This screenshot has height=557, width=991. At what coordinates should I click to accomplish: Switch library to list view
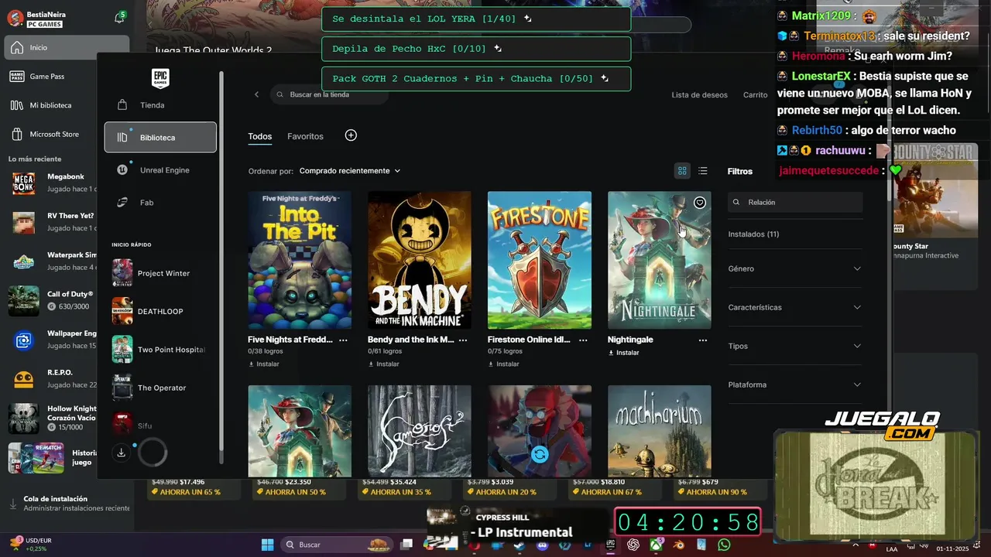click(x=703, y=170)
